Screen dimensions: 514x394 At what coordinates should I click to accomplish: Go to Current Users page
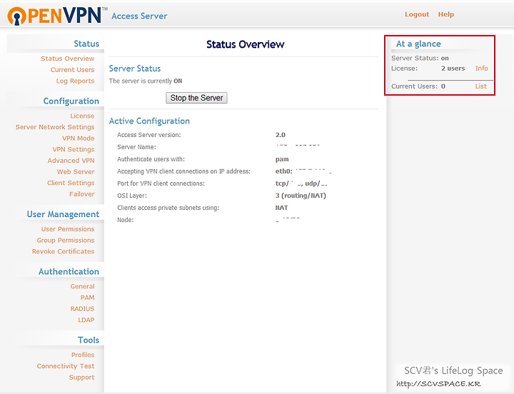72,69
